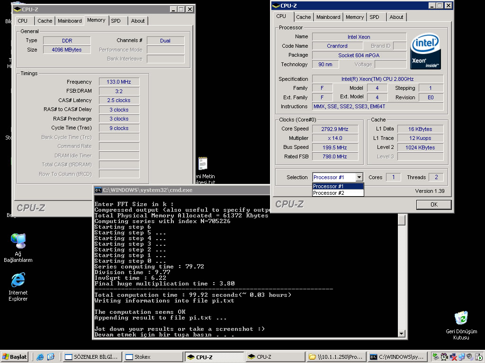
Task: Choose Processor #1 from dropdown list
Action: (x=338, y=186)
